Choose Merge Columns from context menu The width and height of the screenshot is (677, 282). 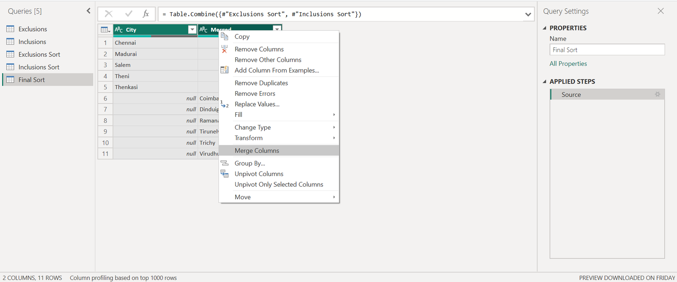279,150
